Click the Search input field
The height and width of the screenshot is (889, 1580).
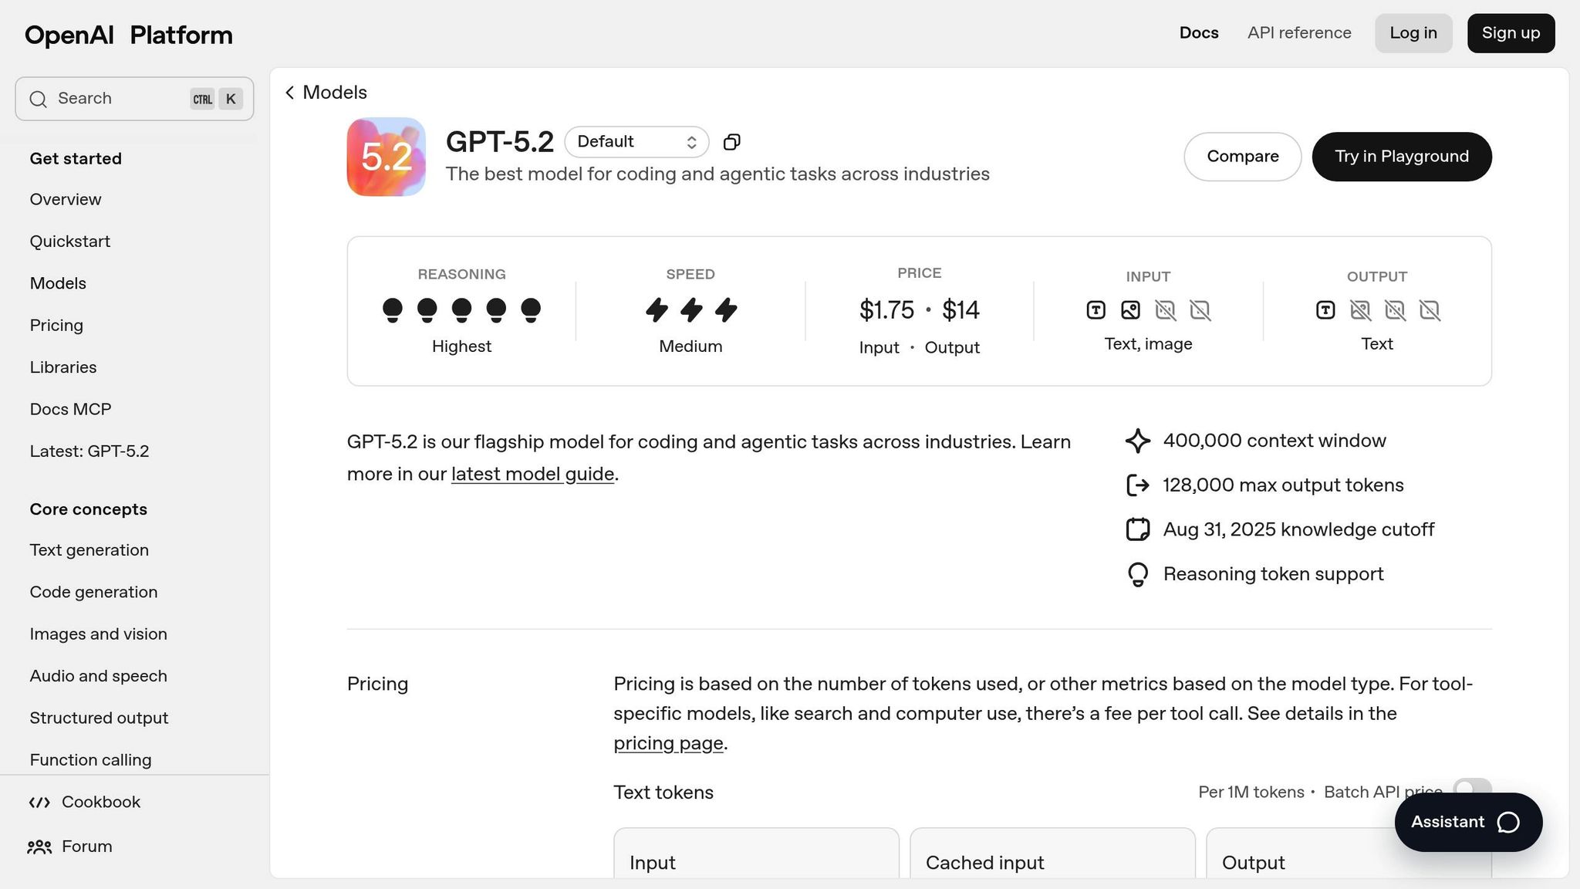click(x=116, y=99)
